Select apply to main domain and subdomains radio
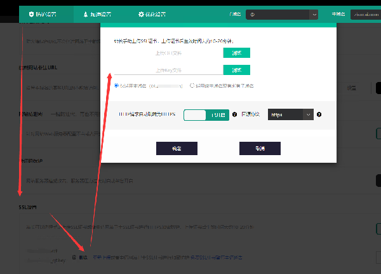 click(x=192, y=86)
